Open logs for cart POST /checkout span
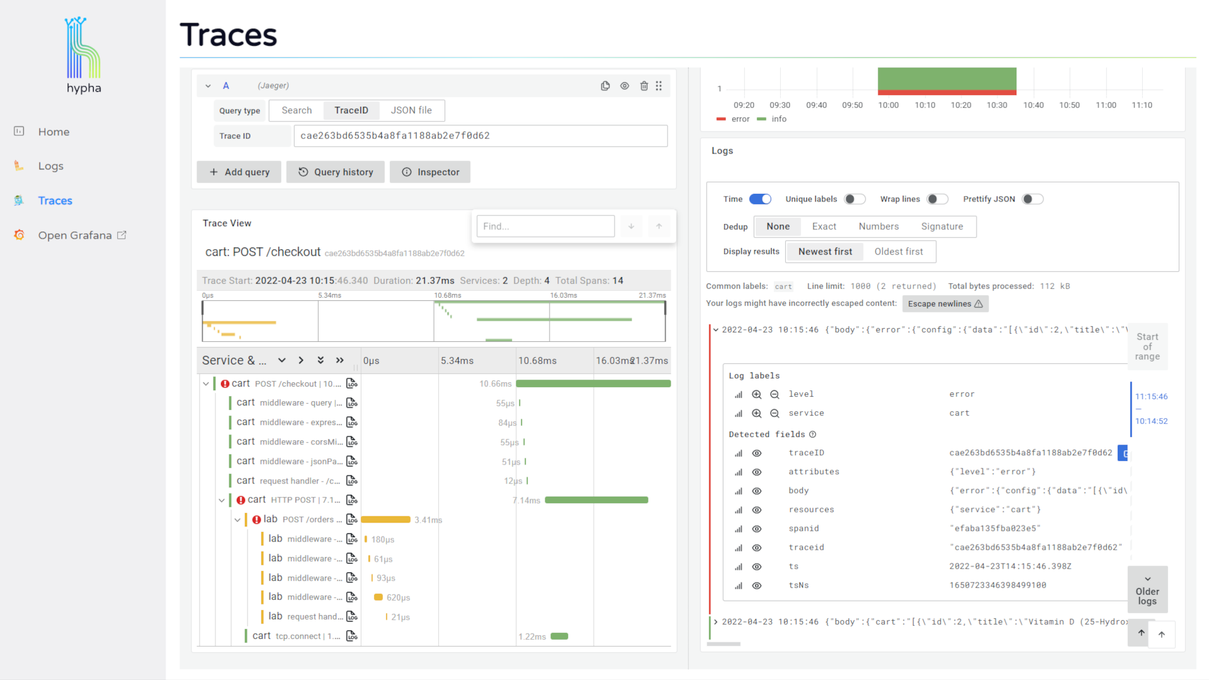Image resolution: width=1209 pixels, height=680 pixels. click(x=352, y=383)
